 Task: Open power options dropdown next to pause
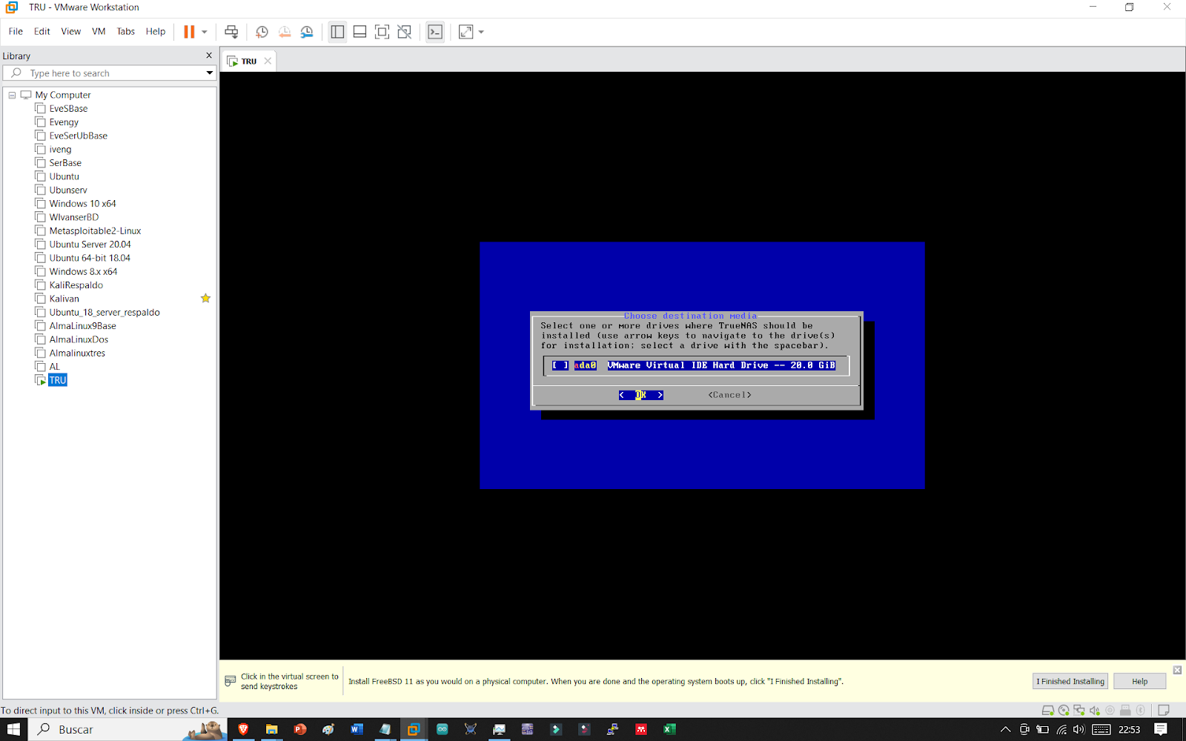point(205,32)
